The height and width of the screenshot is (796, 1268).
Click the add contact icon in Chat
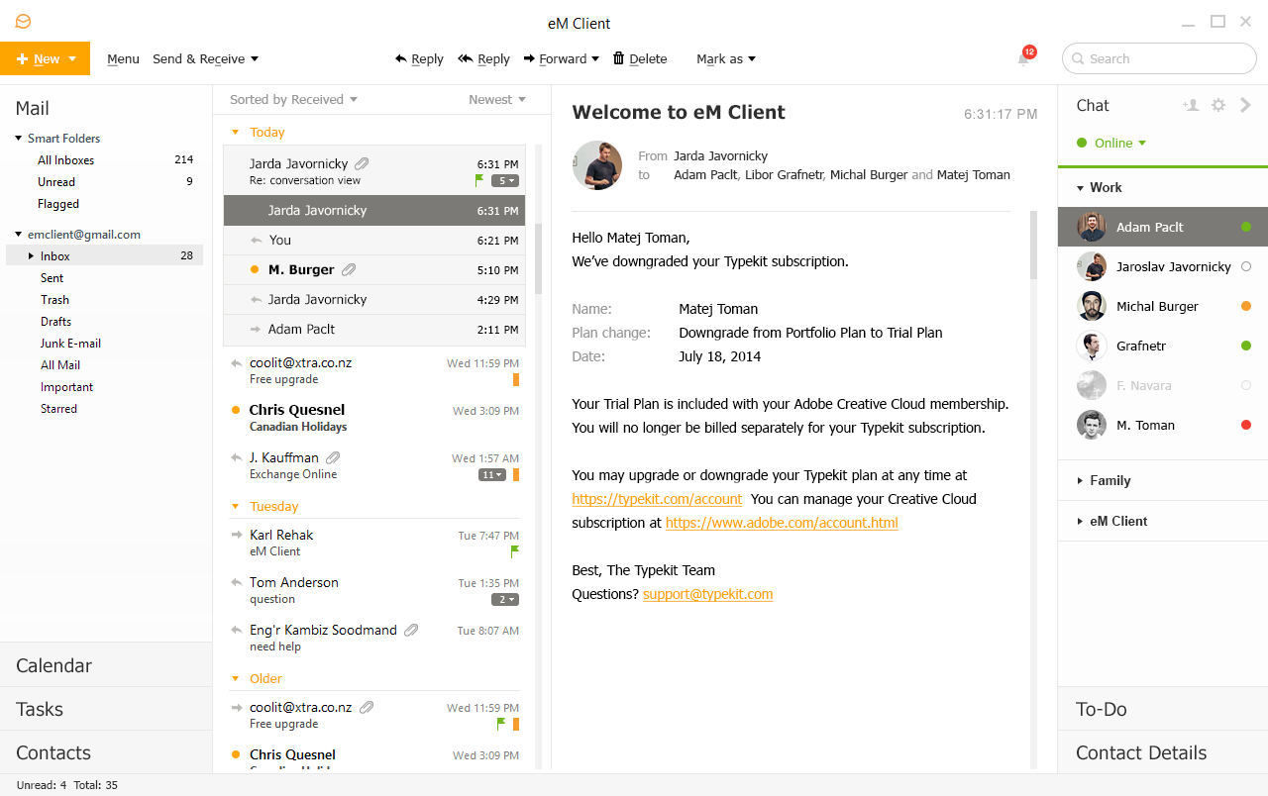[x=1191, y=105]
